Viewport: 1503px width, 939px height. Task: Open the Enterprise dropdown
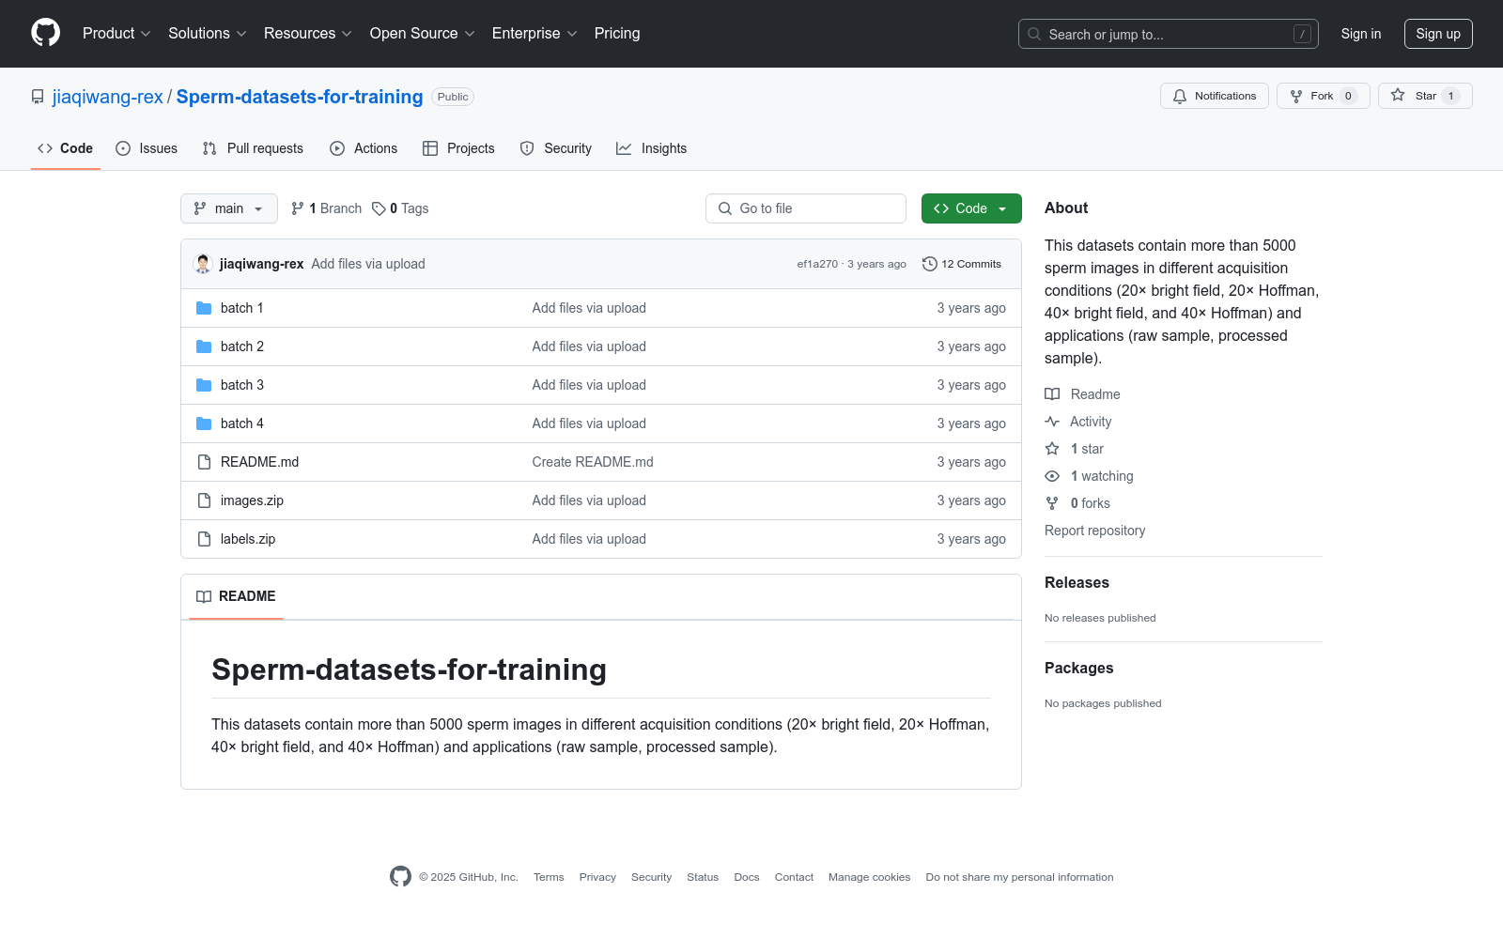[x=535, y=33]
